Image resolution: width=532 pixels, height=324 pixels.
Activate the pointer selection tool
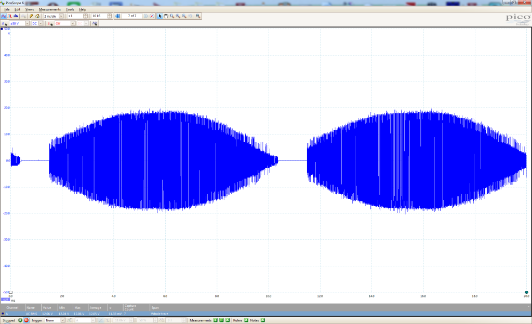coord(160,16)
